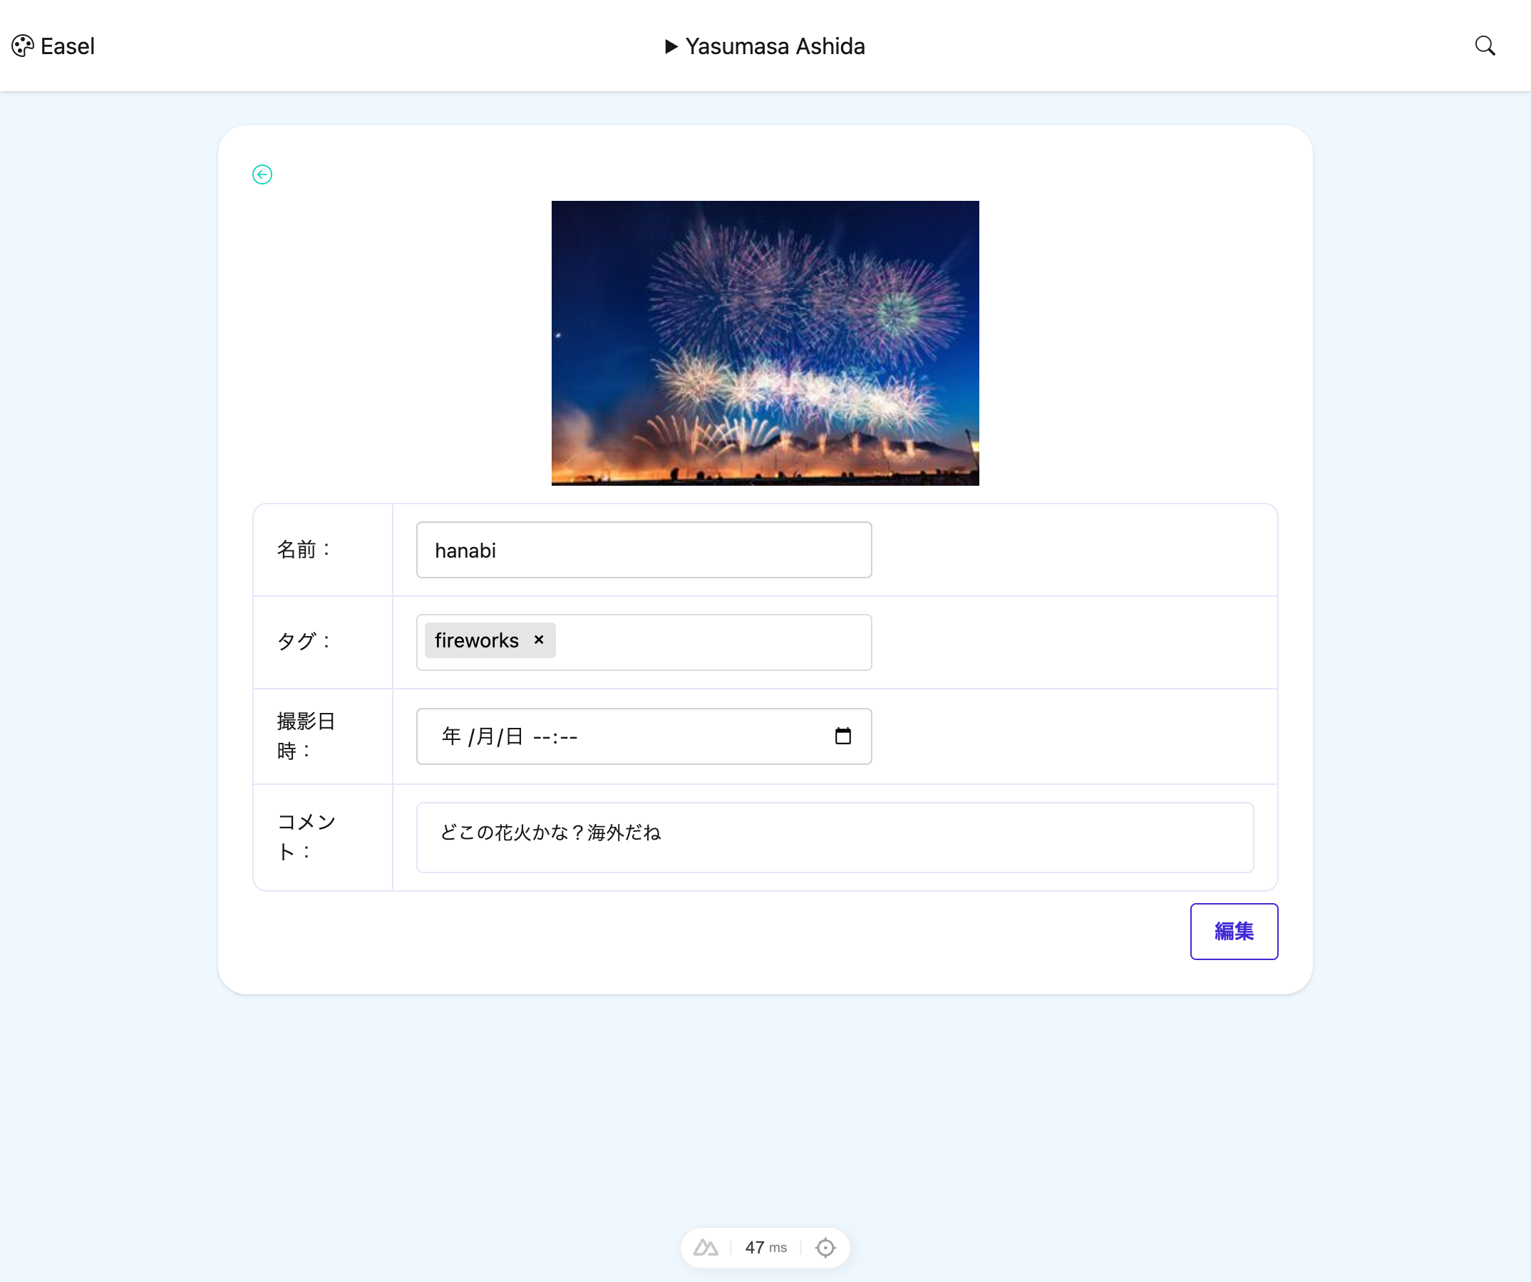Select the hanabi name input field
The width and height of the screenshot is (1531, 1282).
(643, 549)
